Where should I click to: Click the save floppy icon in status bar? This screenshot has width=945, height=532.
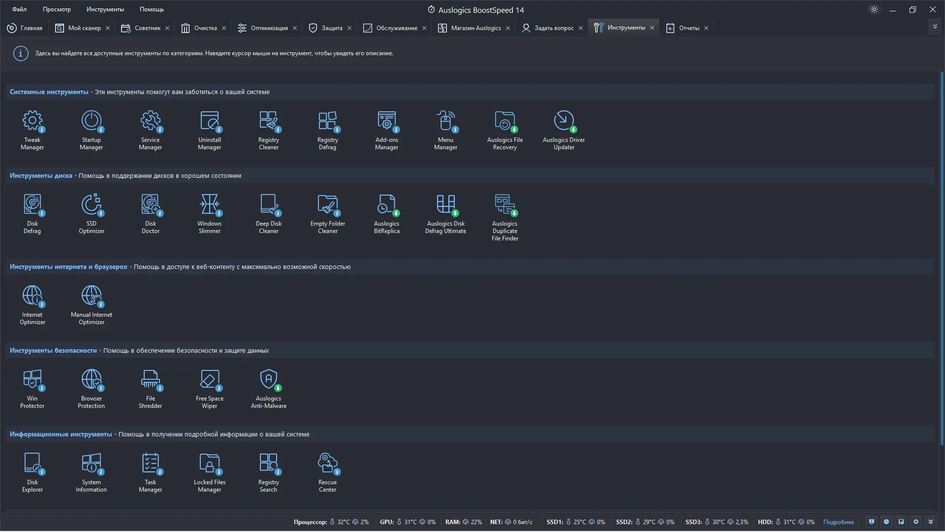901,522
